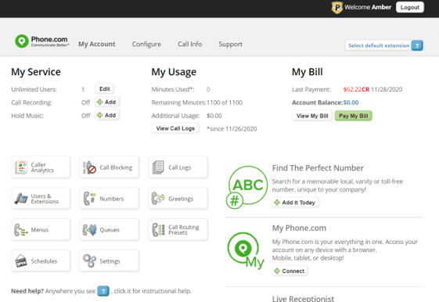The width and height of the screenshot is (439, 302).
Task: Open the Call Blocking tile
Action: point(110,167)
